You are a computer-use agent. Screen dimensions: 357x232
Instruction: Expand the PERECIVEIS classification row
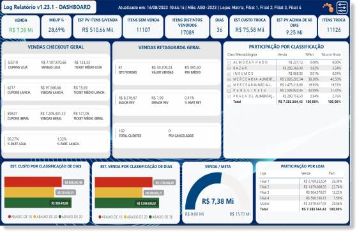click(x=229, y=91)
